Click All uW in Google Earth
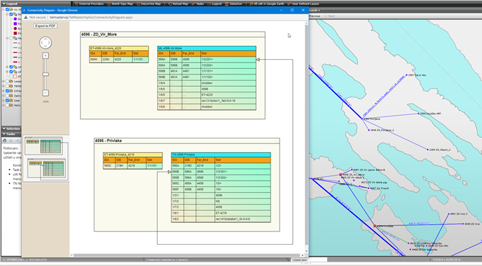Viewport: 482px width, 266px height. coord(267,4)
